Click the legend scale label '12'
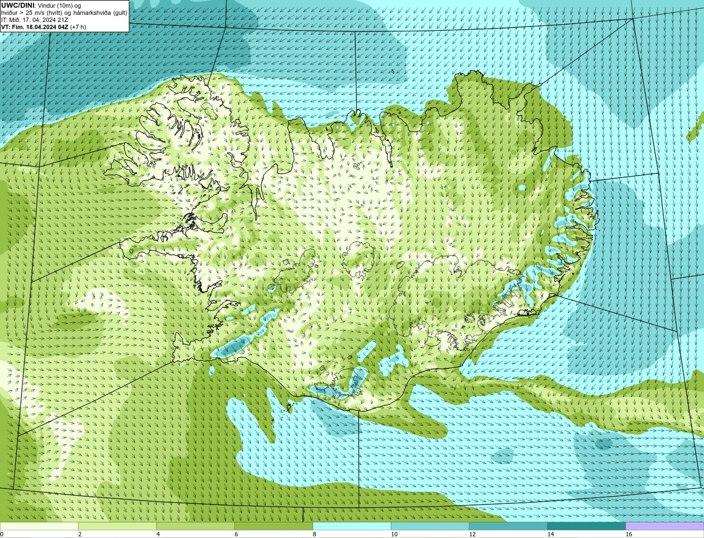This screenshot has height=538, width=704. point(472,534)
